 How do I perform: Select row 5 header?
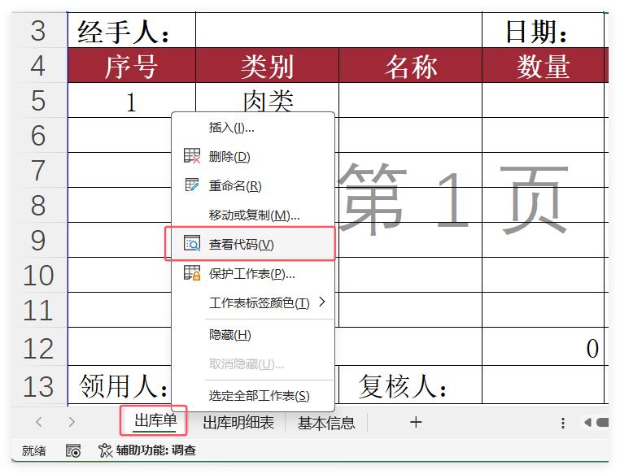click(38, 100)
